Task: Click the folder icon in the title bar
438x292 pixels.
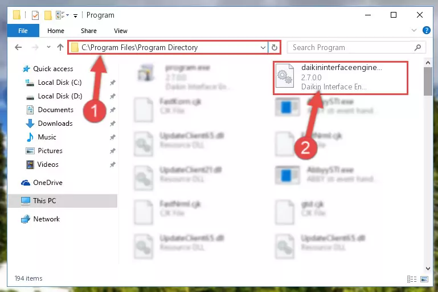Action: tap(17, 15)
